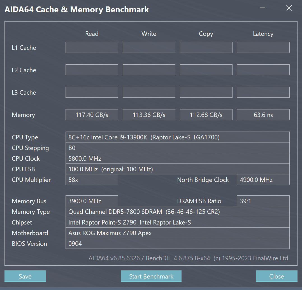The height and width of the screenshot is (290, 302).
Task: Click the empty L1 Cache Copy field
Action: tap(206, 47)
